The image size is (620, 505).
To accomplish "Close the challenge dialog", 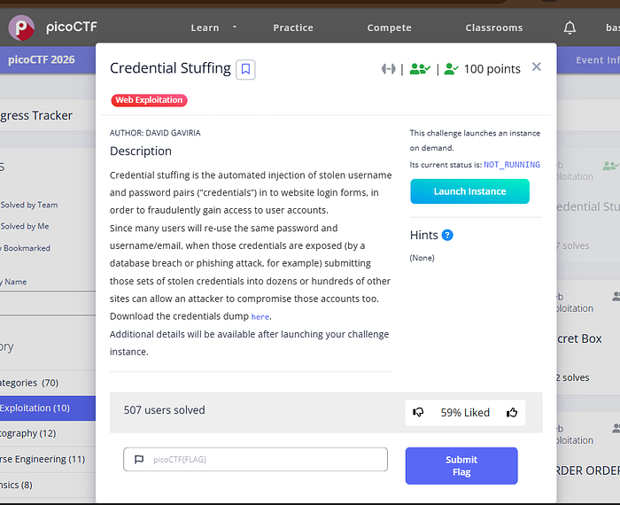I will pyautogui.click(x=536, y=66).
